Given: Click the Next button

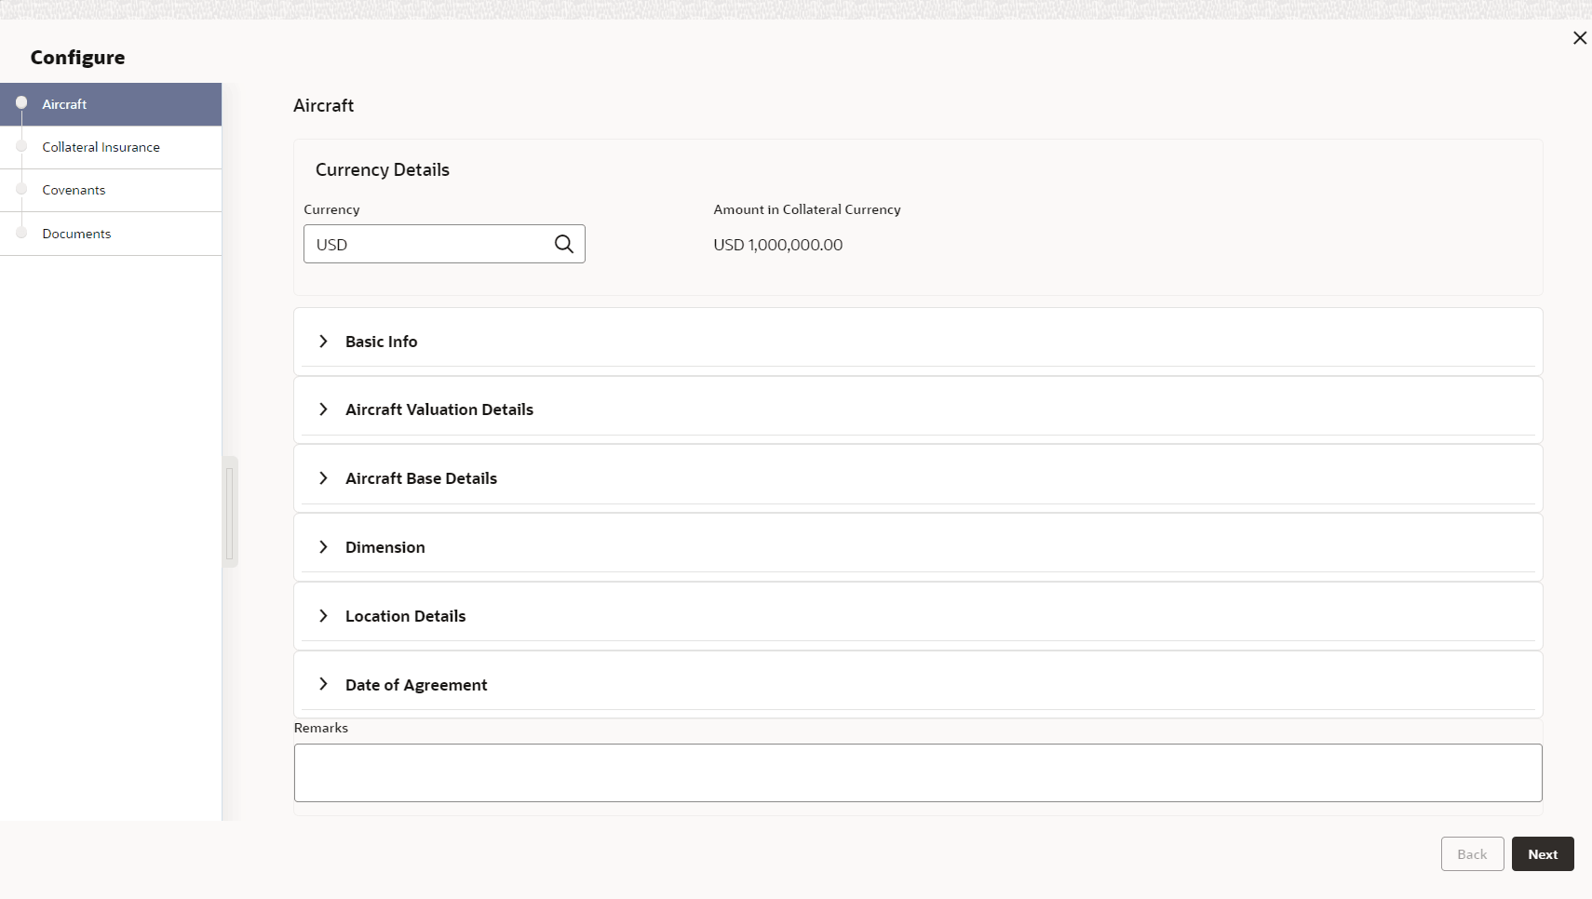Looking at the screenshot, I should pyautogui.click(x=1543, y=854).
